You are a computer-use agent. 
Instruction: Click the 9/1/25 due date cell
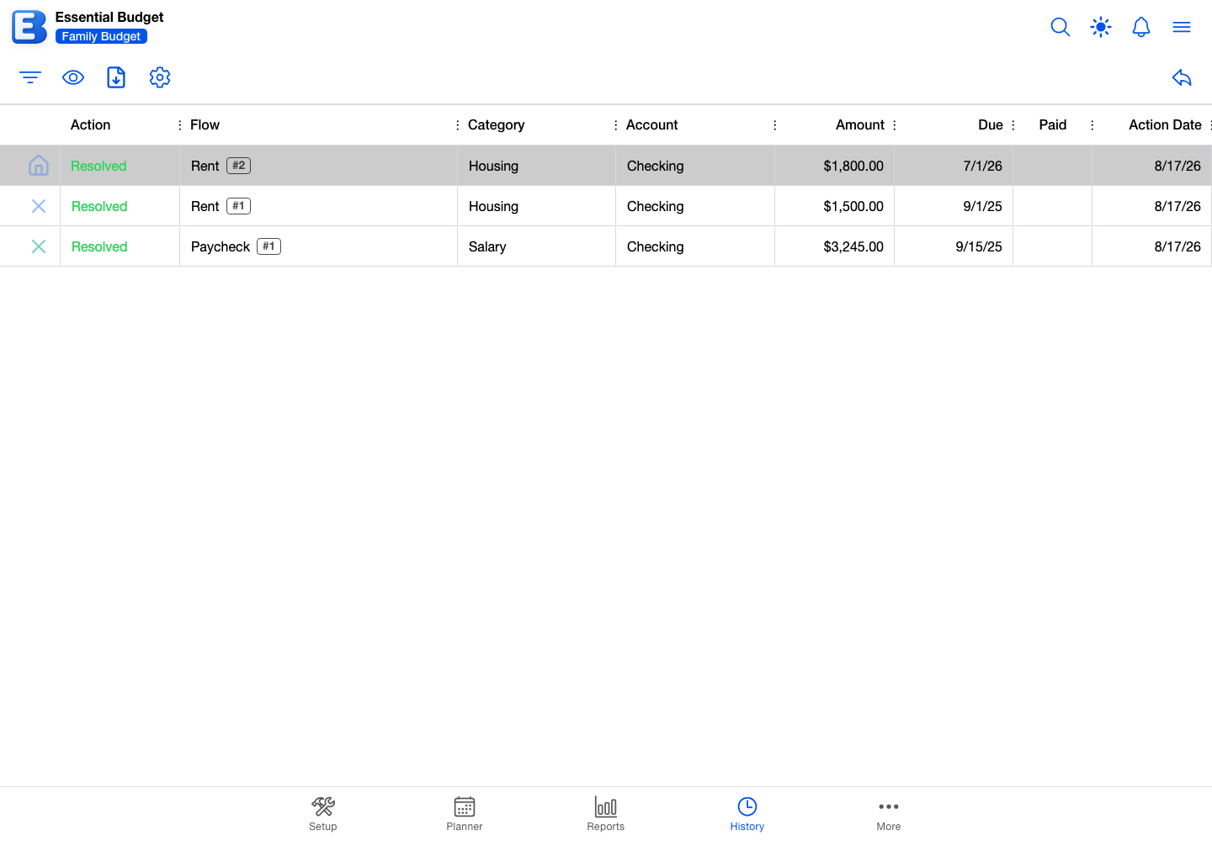pos(954,206)
